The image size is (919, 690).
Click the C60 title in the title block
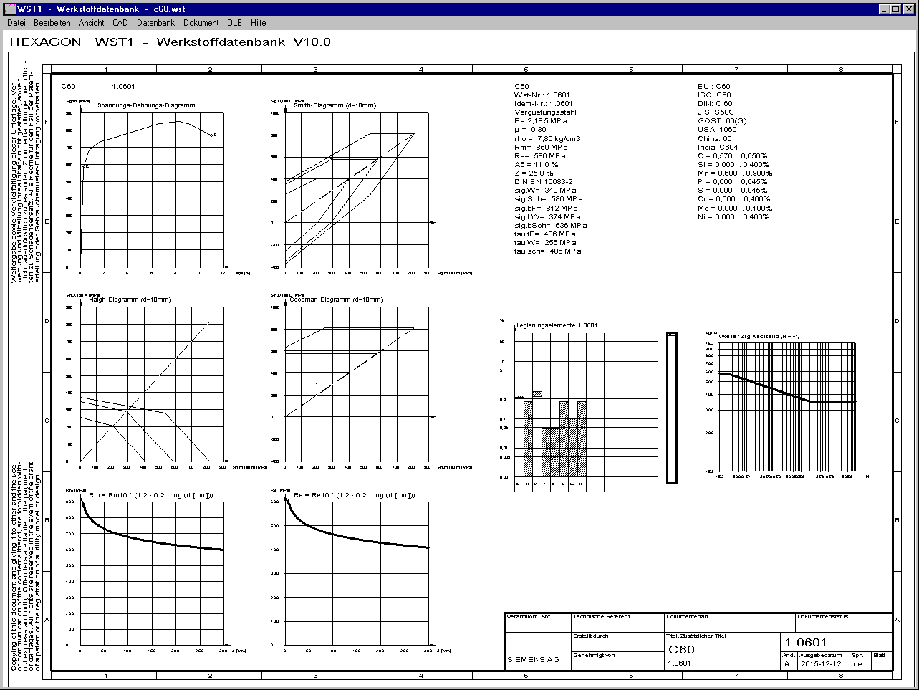point(682,650)
